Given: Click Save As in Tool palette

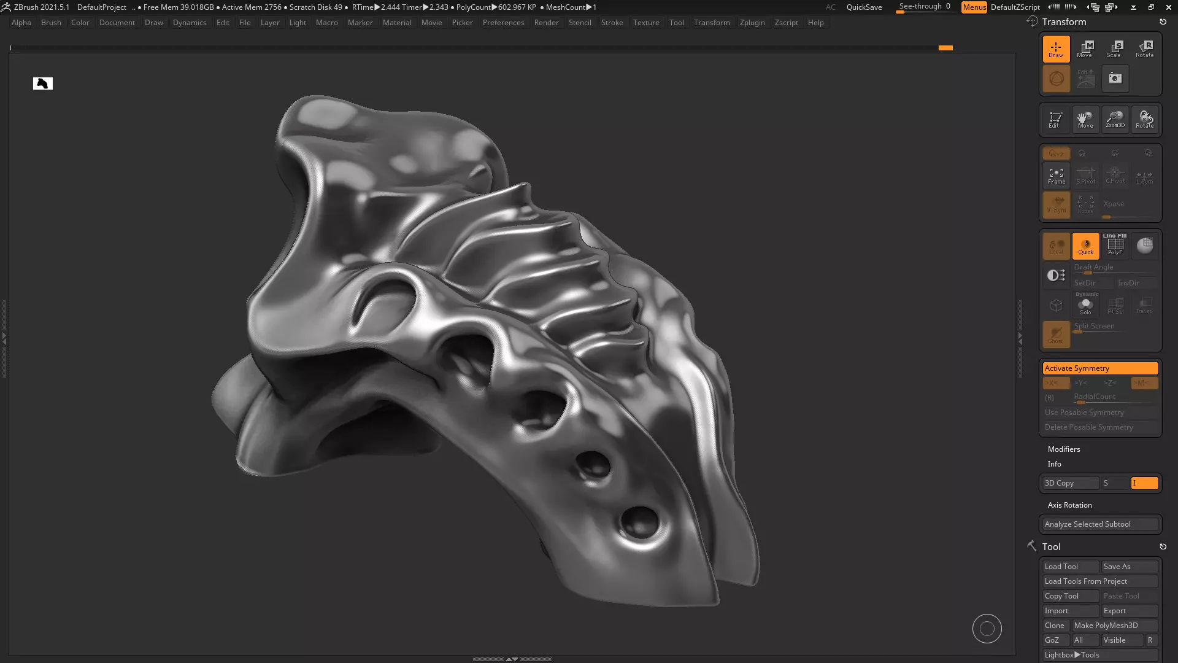Looking at the screenshot, I should (x=1130, y=567).
